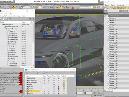Open Paths menu in Asset Tracking window

pyautogui.click(x=10, y=14)
